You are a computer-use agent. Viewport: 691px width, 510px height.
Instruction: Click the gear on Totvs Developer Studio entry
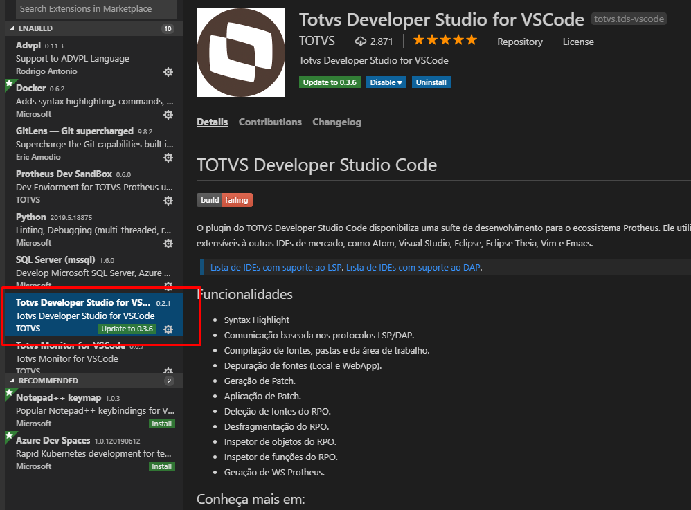[168, 329]
